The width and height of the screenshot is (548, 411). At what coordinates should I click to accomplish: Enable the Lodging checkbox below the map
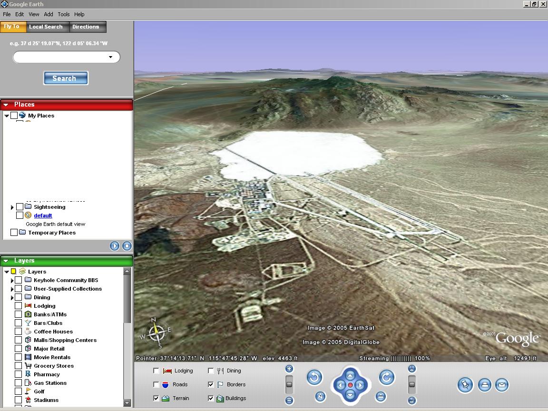tap(156, 371)
